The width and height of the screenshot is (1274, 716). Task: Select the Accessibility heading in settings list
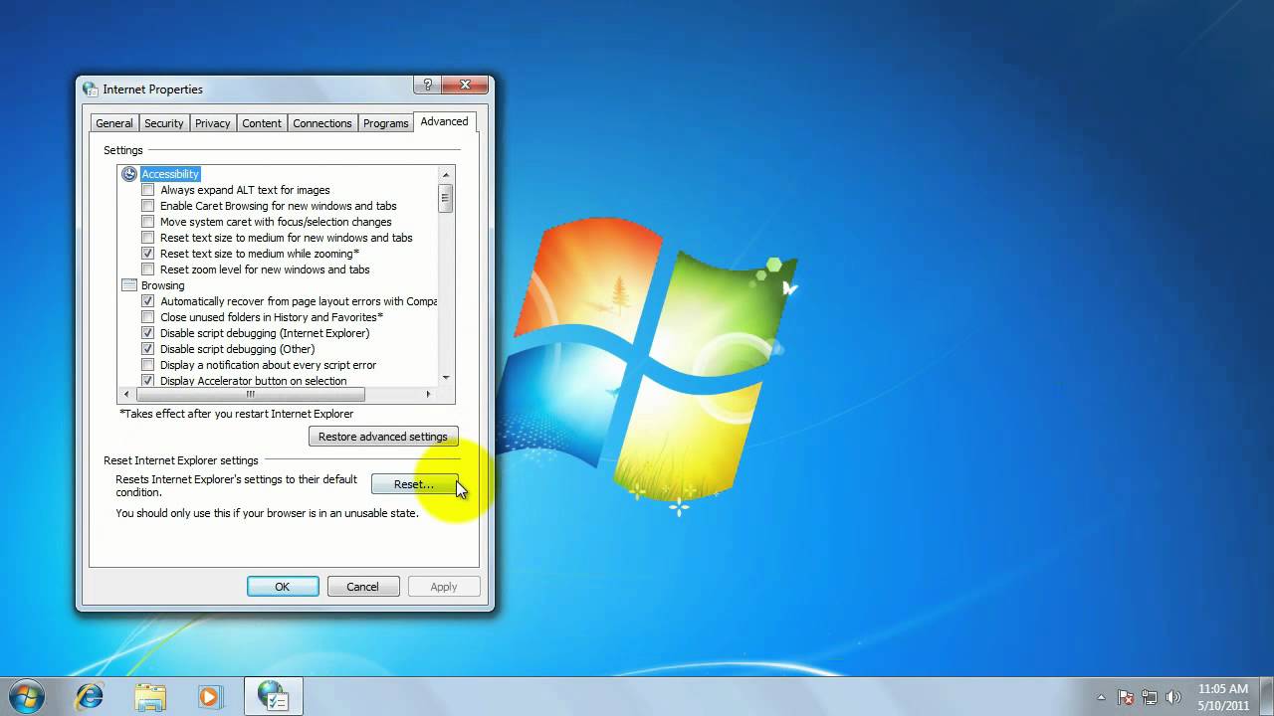[170, 174]
